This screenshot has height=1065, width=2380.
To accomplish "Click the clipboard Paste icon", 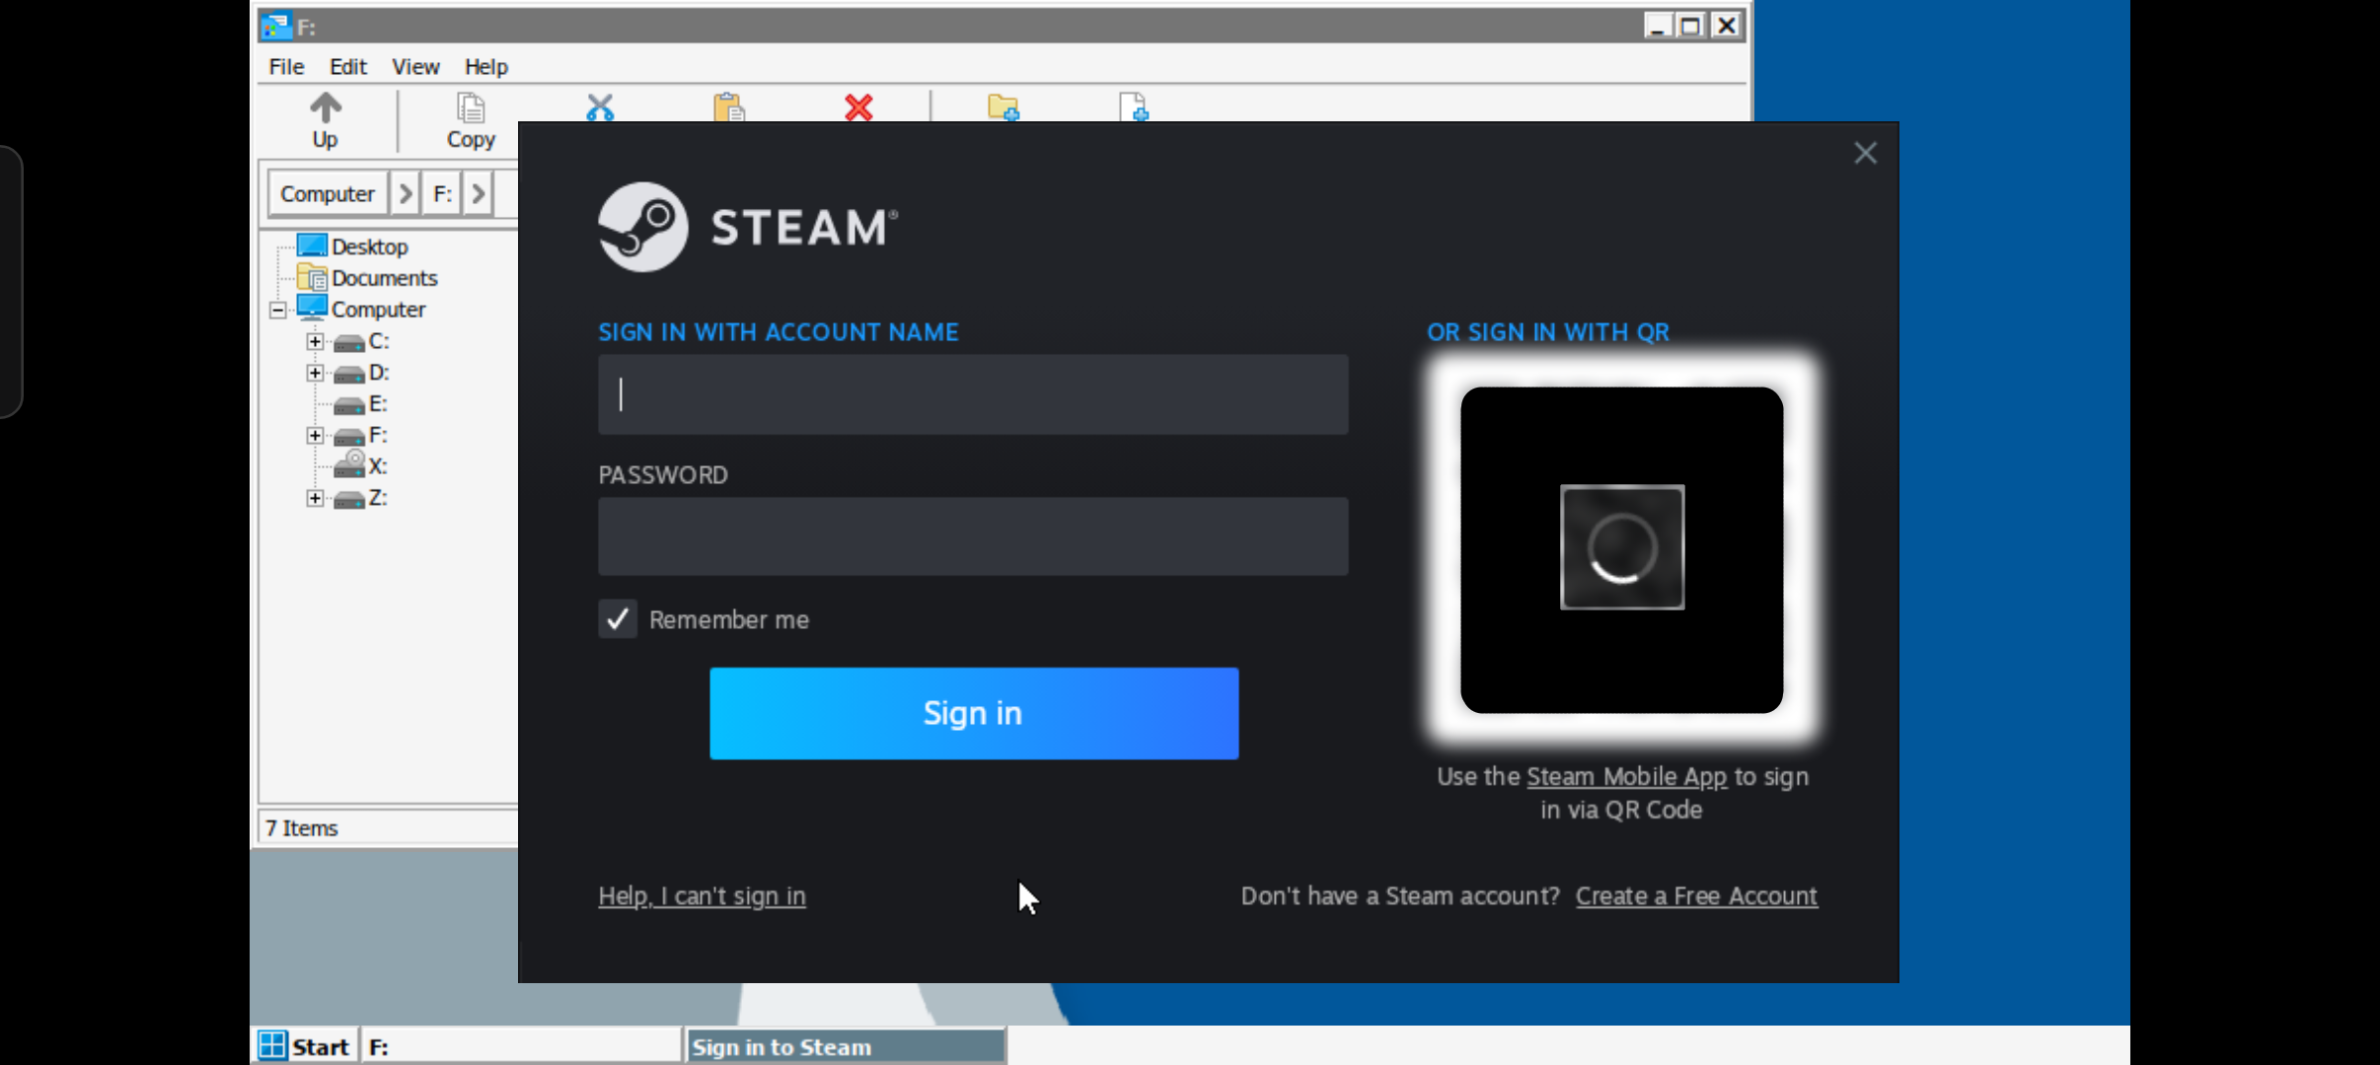I will [x=729, y=107].
